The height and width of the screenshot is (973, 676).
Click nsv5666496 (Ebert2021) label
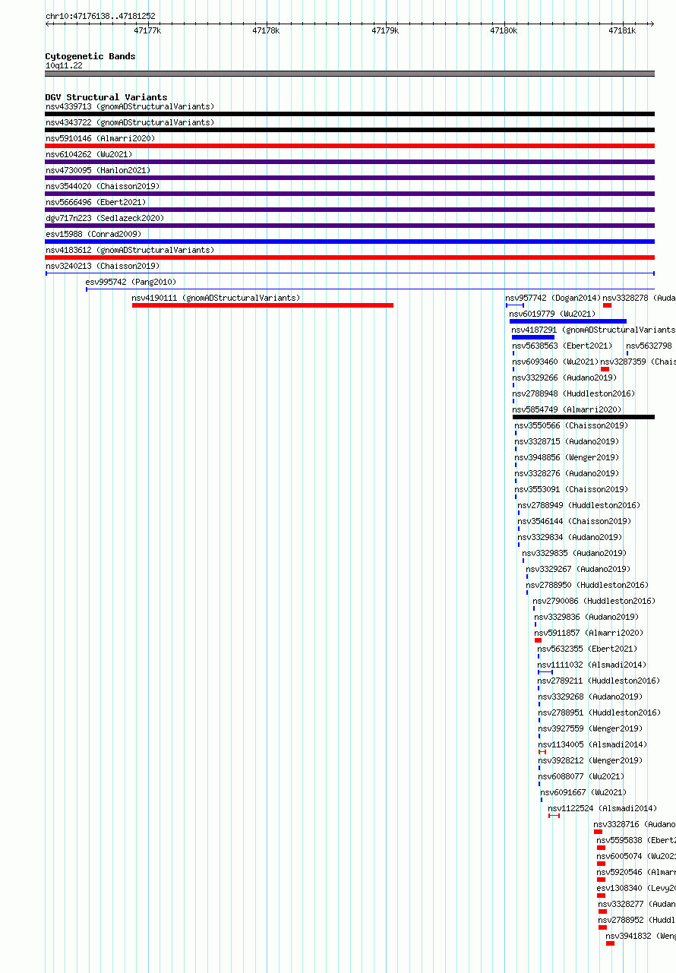click(96, 202)
